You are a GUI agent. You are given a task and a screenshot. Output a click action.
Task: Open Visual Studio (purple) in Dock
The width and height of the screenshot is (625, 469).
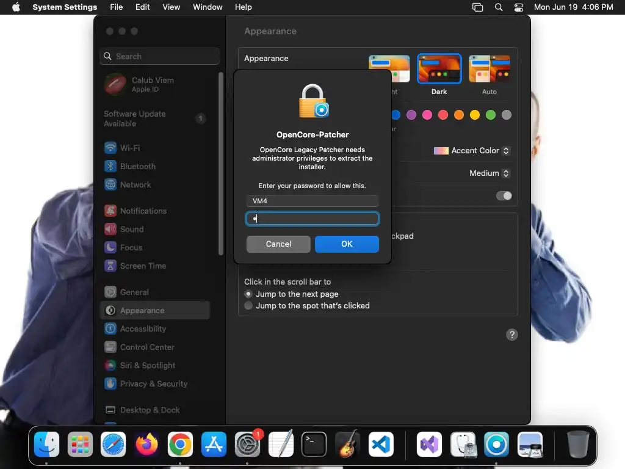[x=429, y=444]
